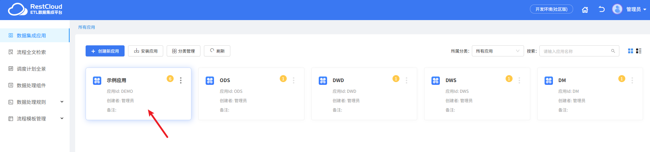This screenshot has height=152, width=650.
Task: Open 数据处理规则 sidebar menu
Action: click(x=34, y=102)
